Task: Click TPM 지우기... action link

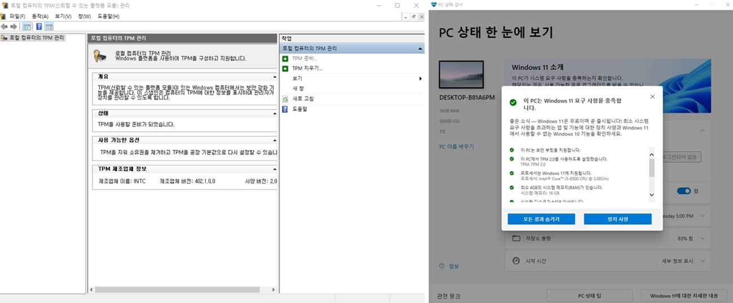Action: (x=307, y=68)
